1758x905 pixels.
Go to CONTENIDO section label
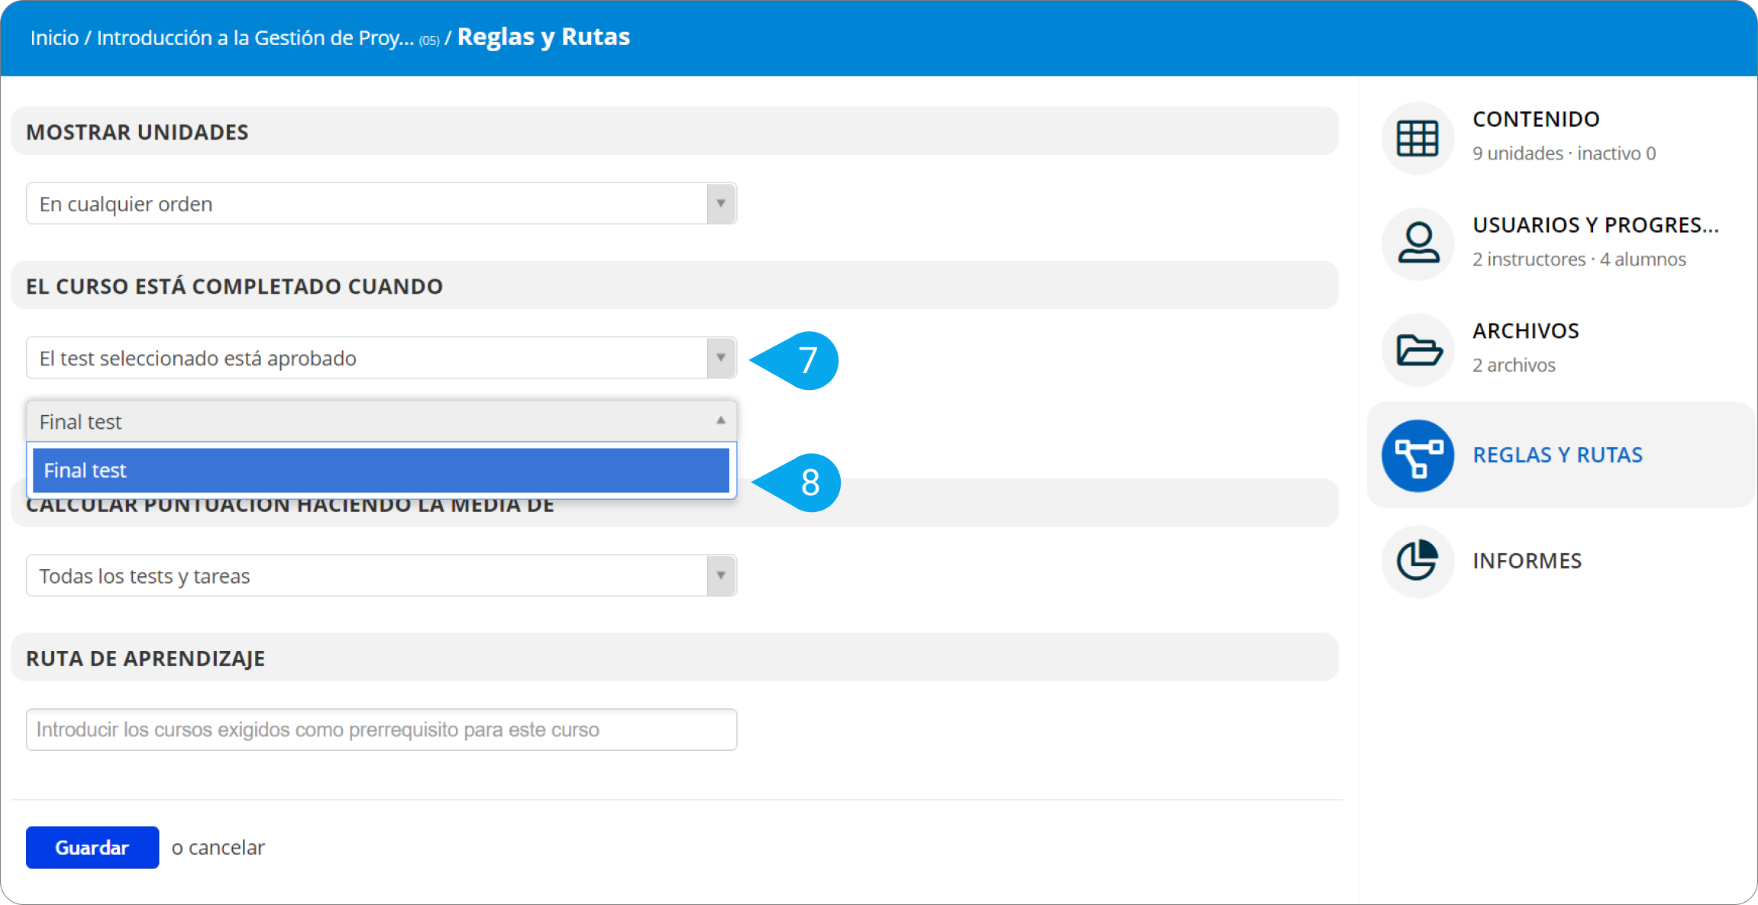[1535, 119]
